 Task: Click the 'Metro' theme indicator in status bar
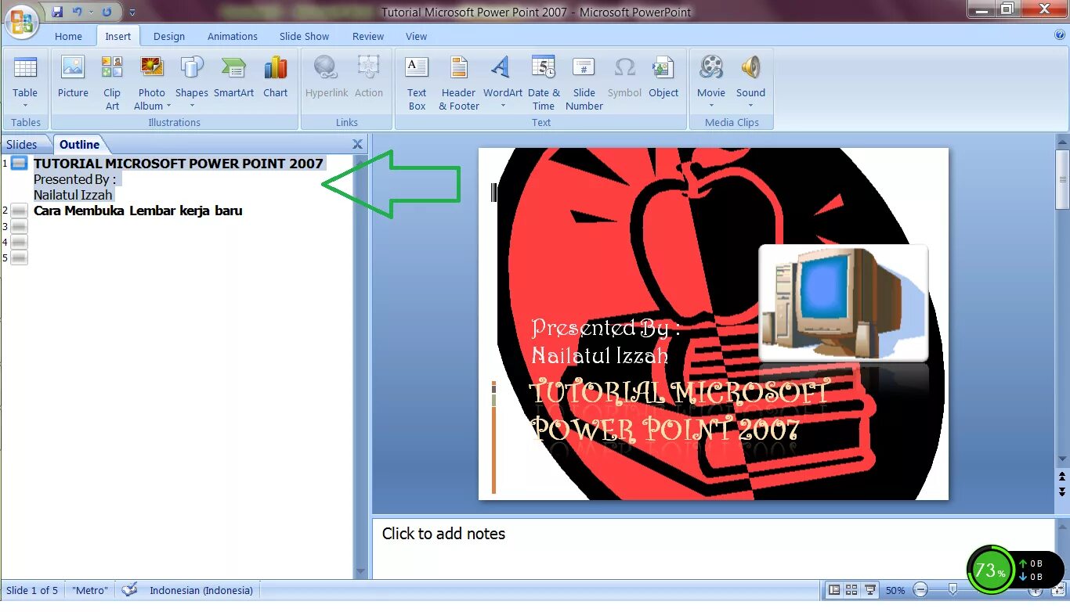coord(90,591)
